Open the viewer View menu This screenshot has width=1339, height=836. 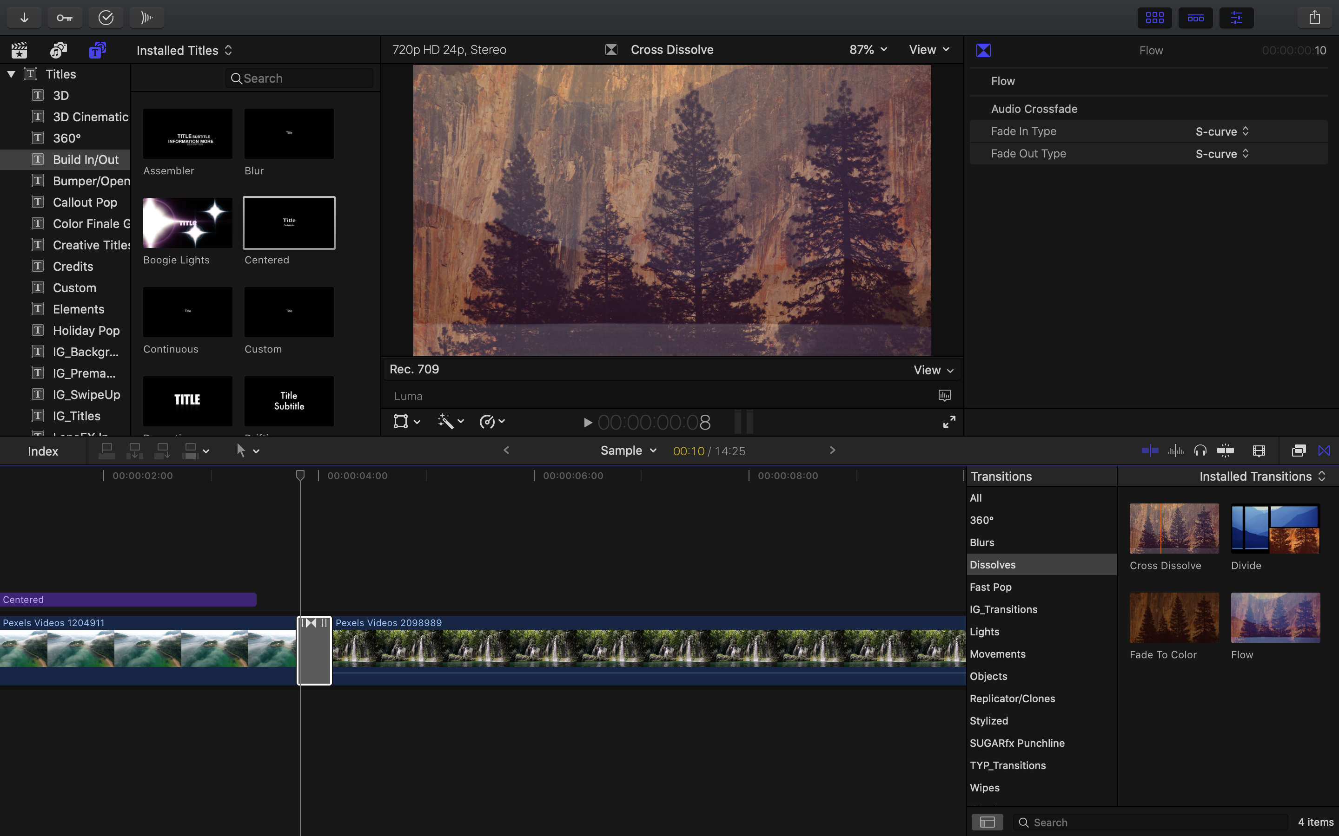click(x=928, y=49)
